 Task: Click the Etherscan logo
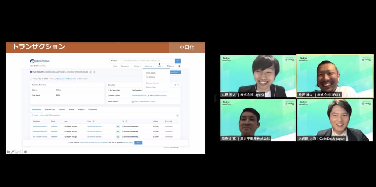pos(40,61)
